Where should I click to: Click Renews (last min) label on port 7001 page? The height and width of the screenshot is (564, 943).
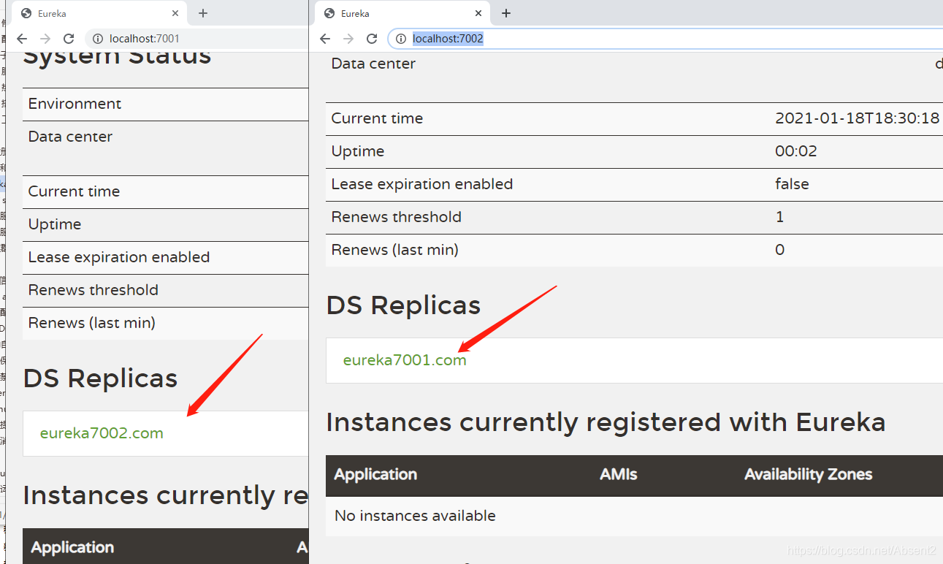(92, 323)
